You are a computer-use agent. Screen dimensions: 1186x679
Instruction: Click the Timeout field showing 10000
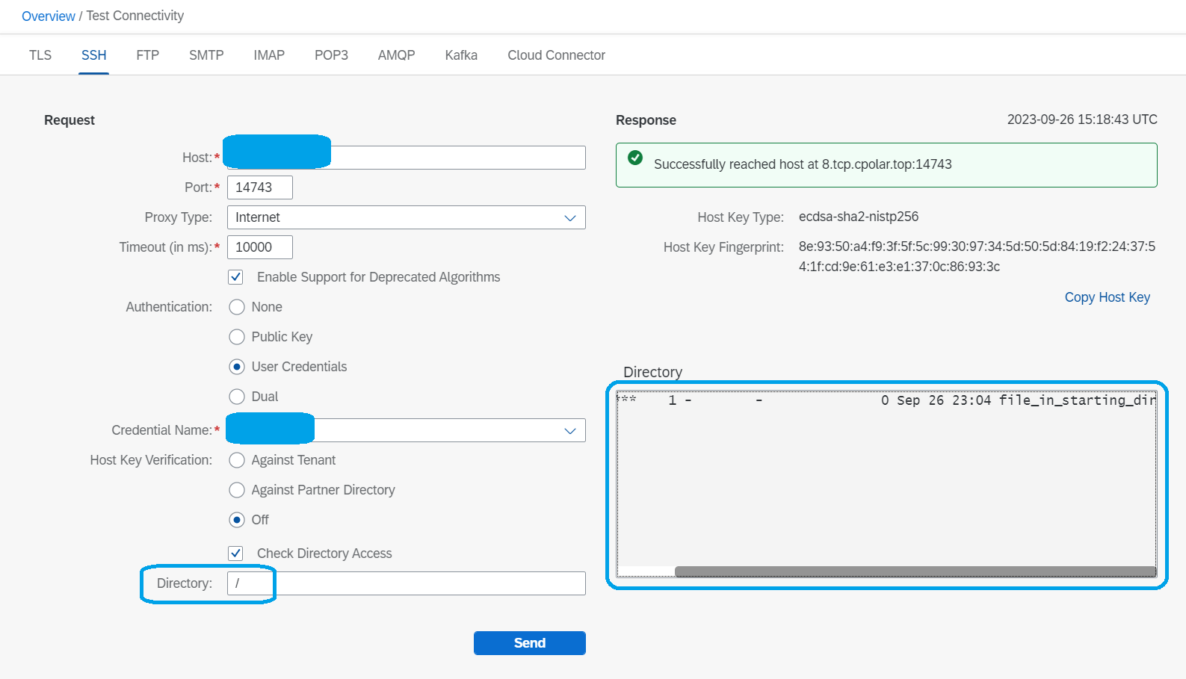260,247
